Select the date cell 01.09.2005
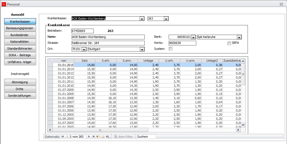The height and width of the screenshot is (144, 287). [63, 119]
